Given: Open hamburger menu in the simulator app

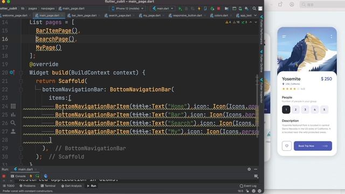Looking at the screenshot, I should point(284,37).
